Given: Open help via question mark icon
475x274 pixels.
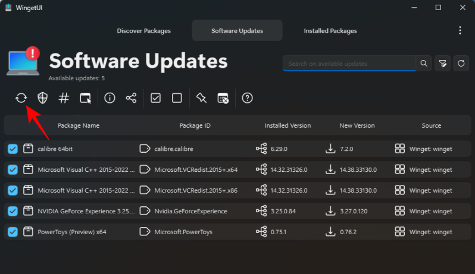Looking at the screenshot, I should pyautogui.click(x=247, y=98).
